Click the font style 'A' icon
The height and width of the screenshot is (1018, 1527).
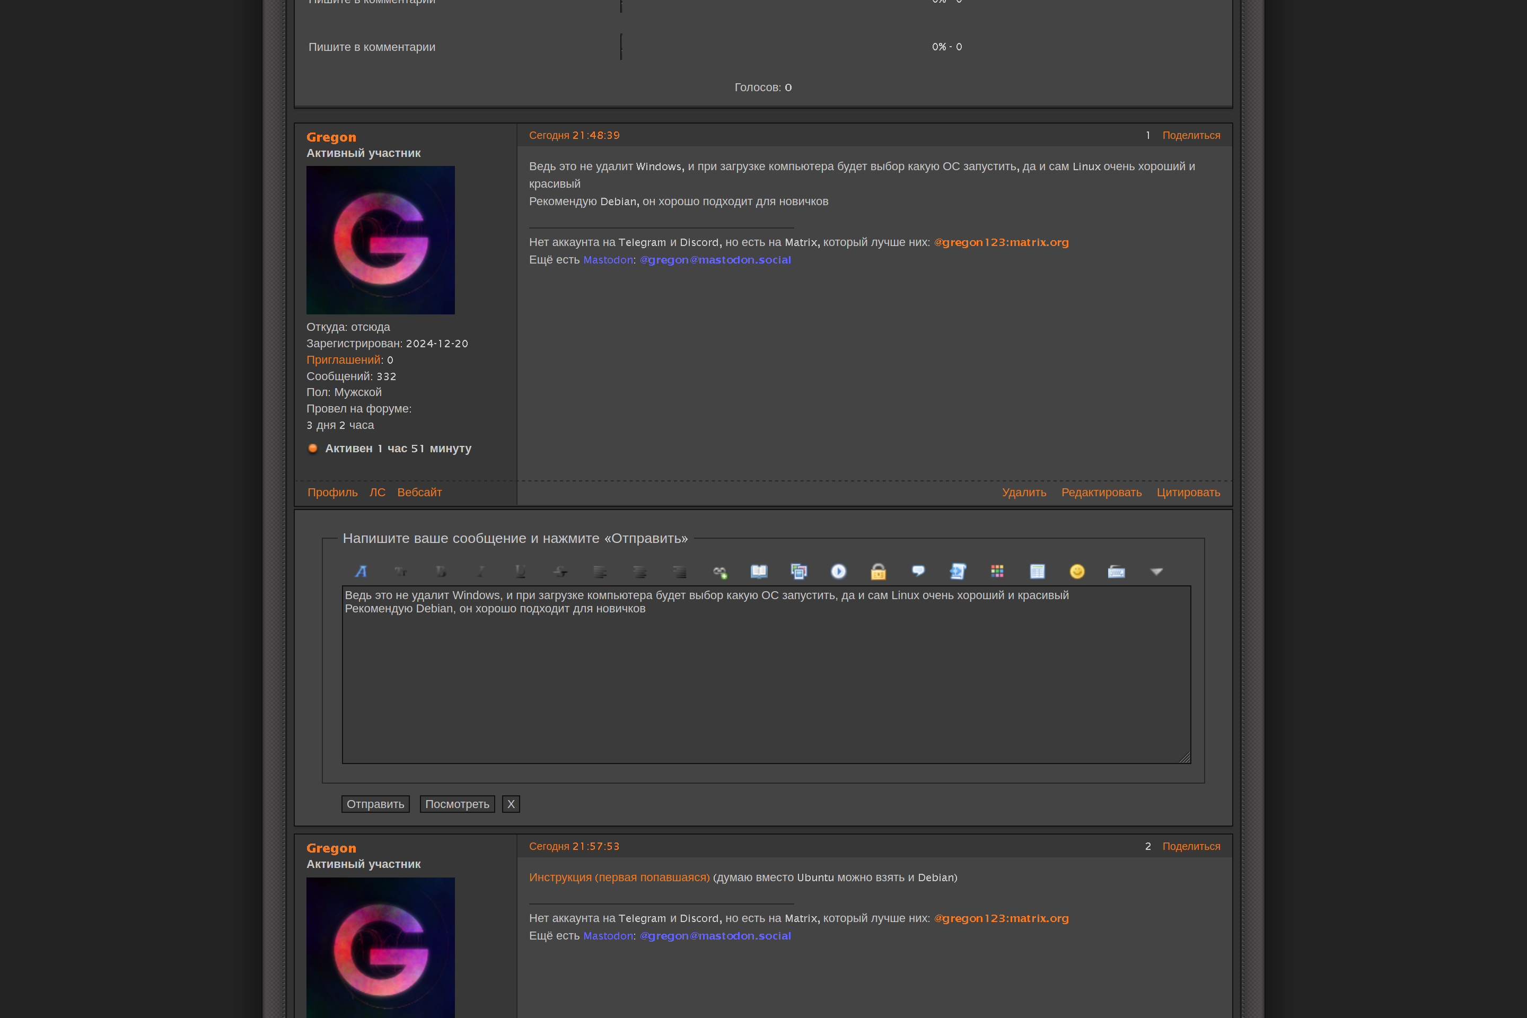pyautogui.click(x=361, y=572)
